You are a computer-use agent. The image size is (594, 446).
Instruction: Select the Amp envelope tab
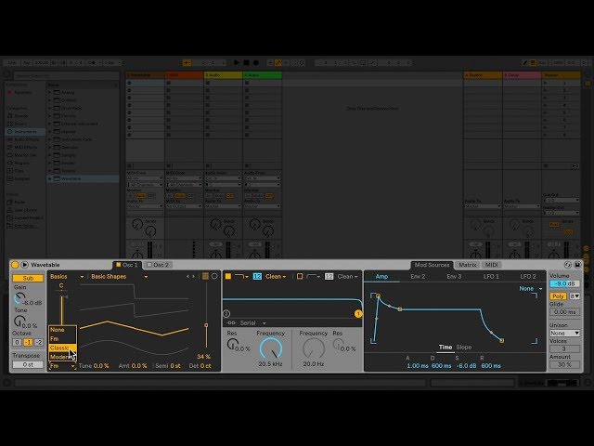pyautogui.click(x=381, y=277)
